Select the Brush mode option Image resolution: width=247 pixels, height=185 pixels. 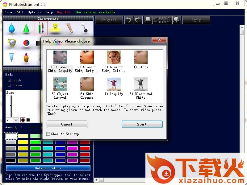[10, 80]
